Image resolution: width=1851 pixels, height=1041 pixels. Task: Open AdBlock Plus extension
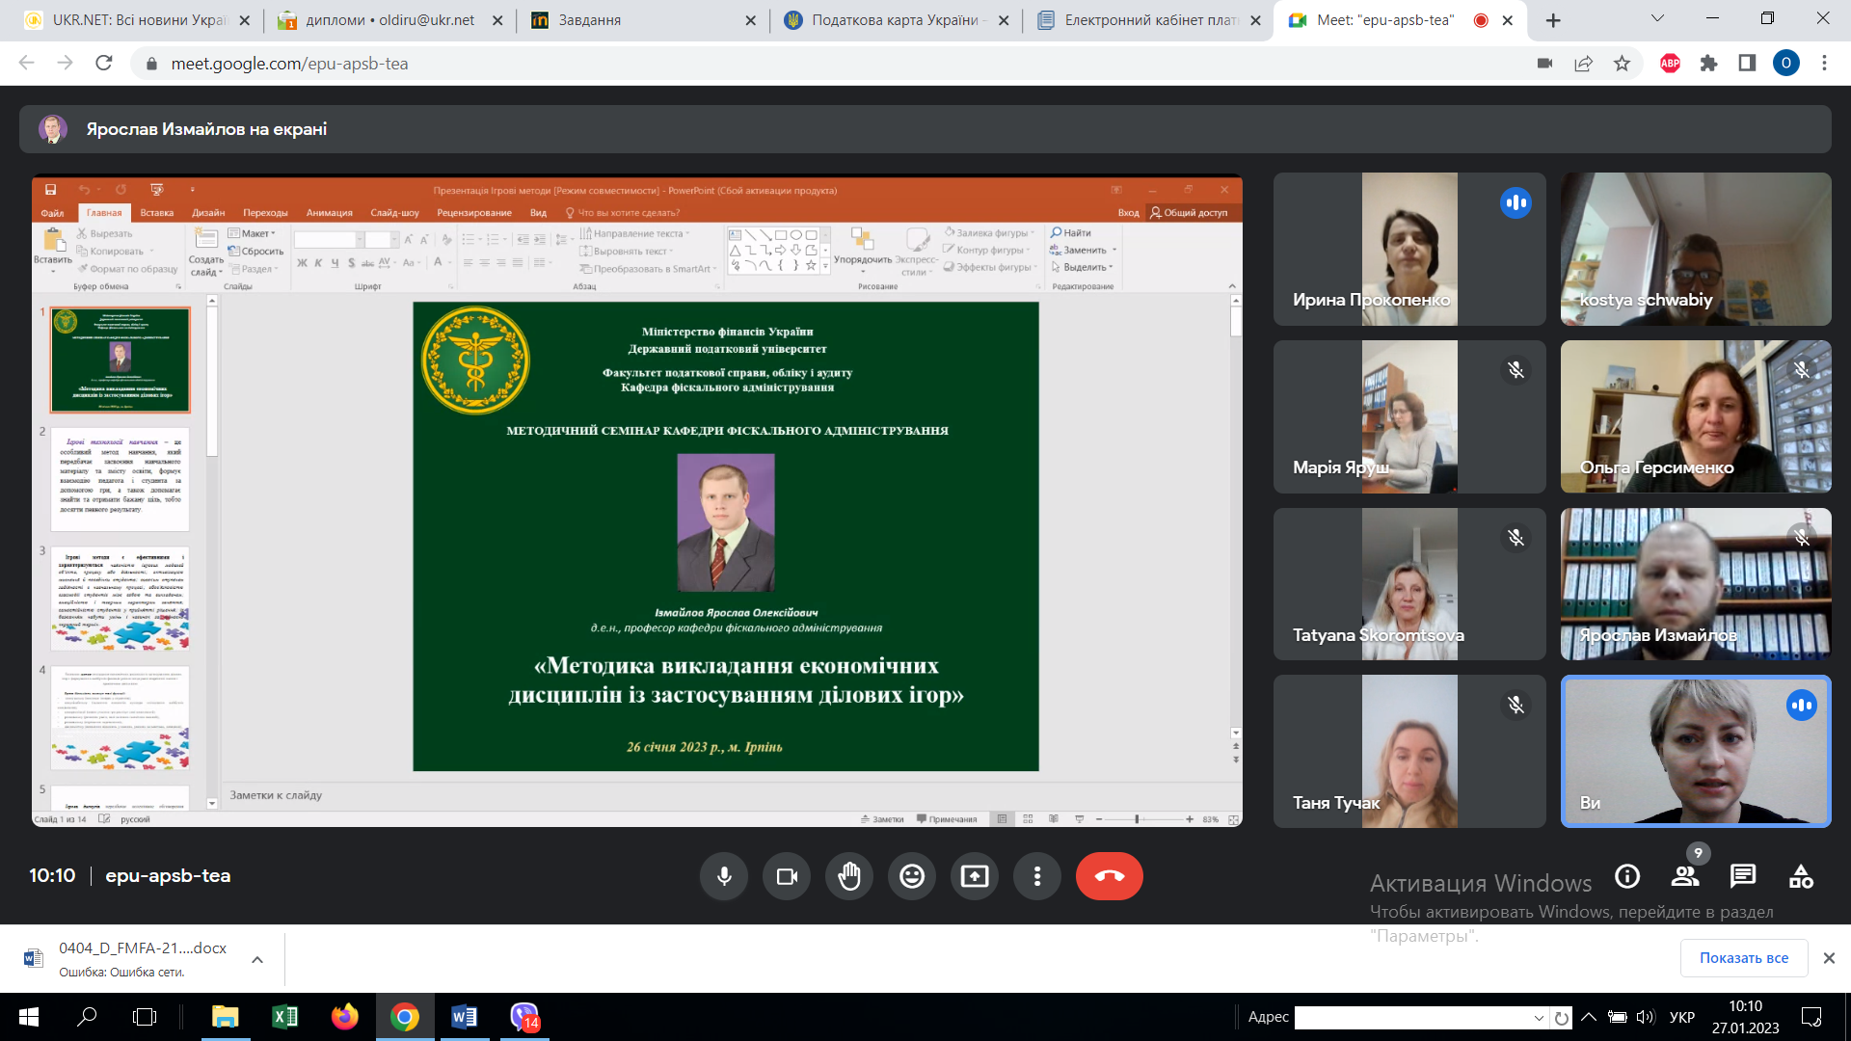[x=1671, y=64]
